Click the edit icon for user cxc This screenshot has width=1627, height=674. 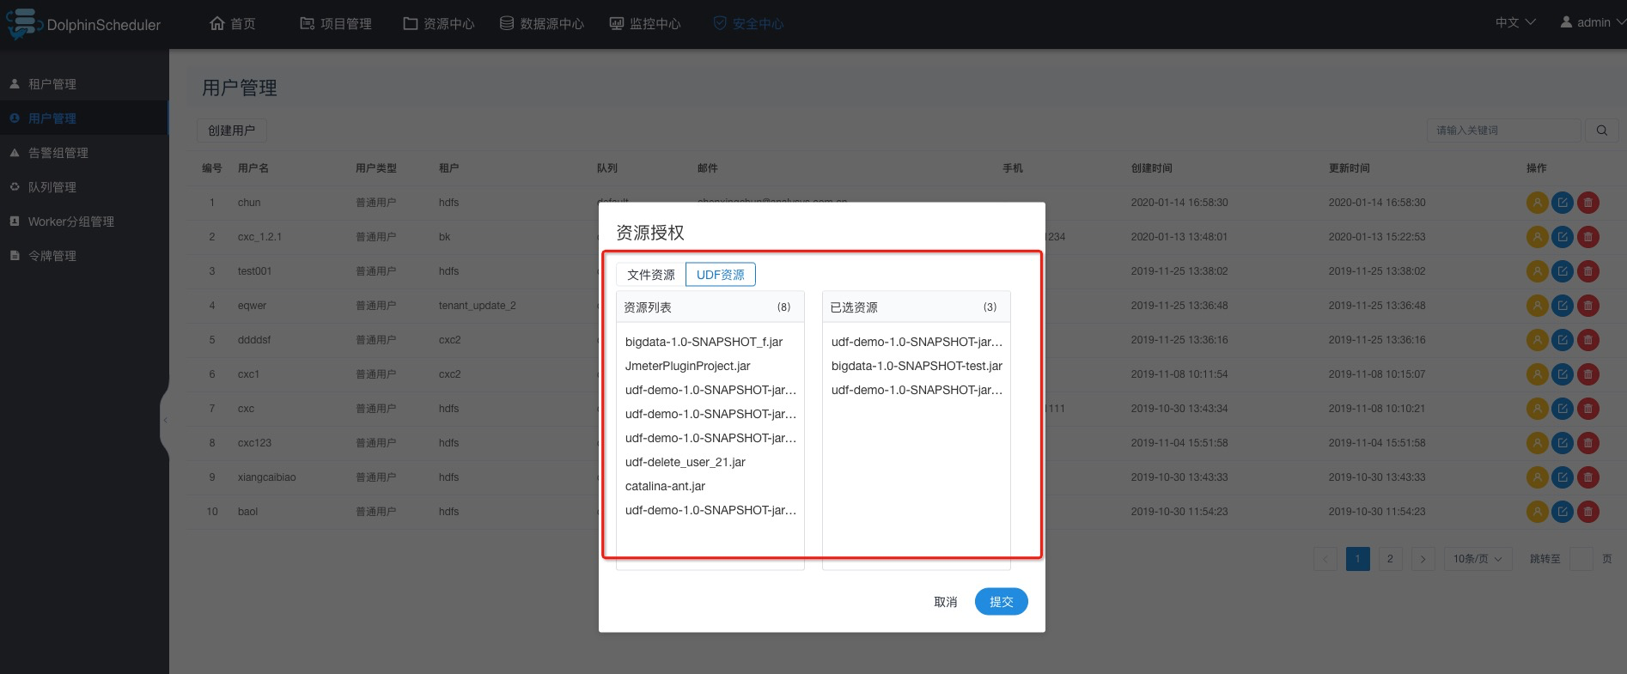pyautogui.click(x=1563, y=409)
